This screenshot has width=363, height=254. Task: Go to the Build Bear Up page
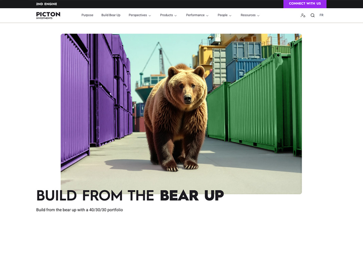(x=111, y=15)
